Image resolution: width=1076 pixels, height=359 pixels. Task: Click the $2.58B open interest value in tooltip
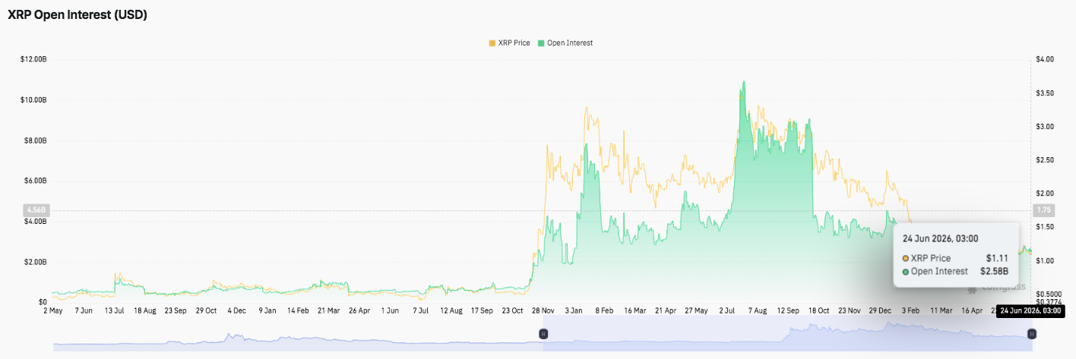[x=992, y=272]
